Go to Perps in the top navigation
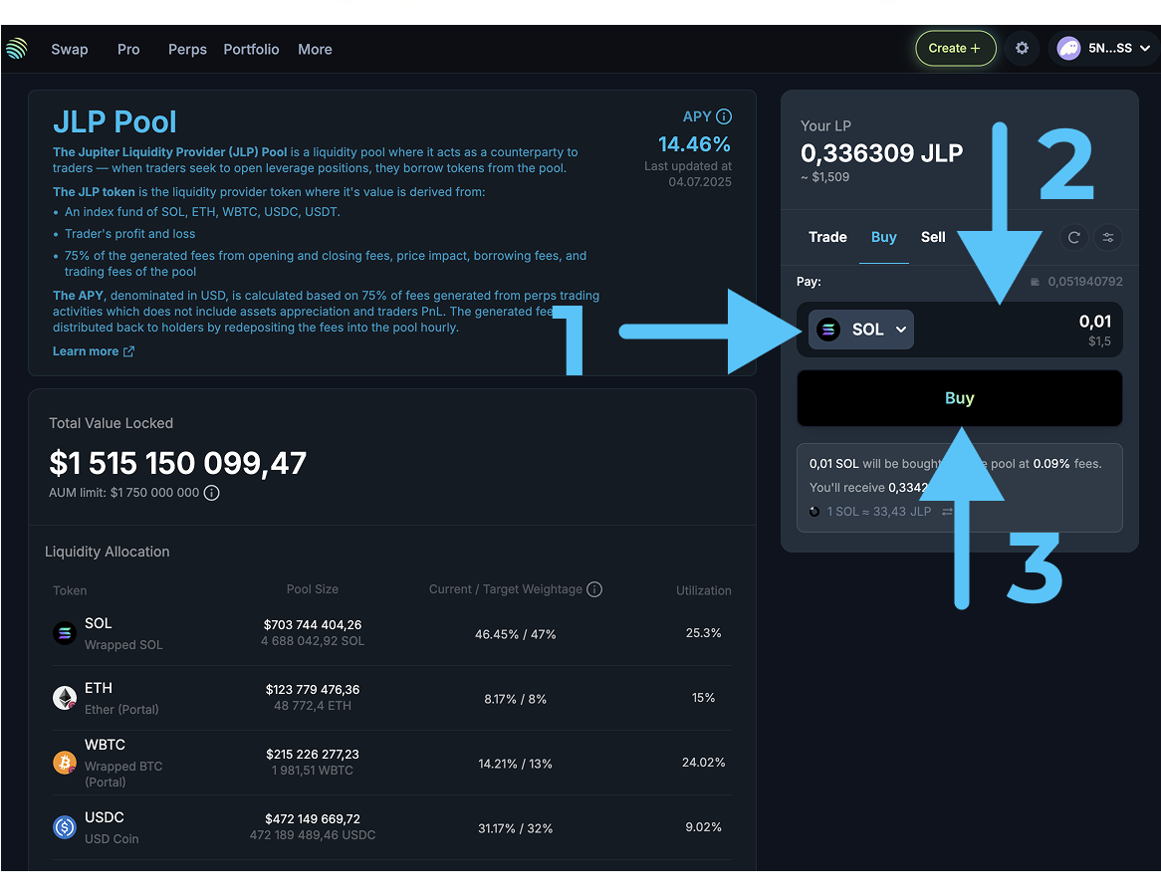The image size is (1161, 896). pos(187,49)
